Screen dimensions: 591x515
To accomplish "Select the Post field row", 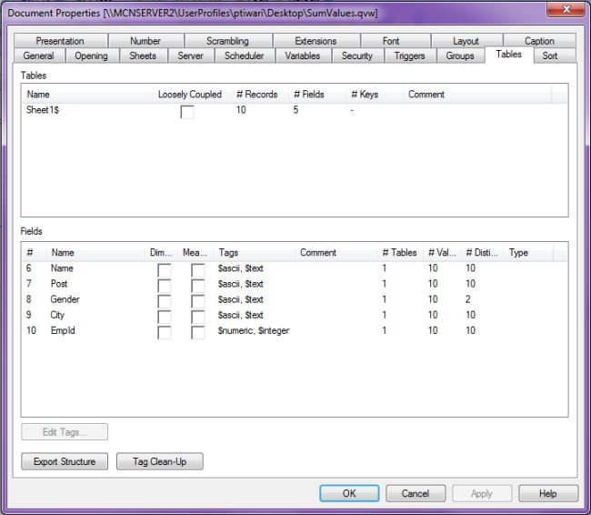I will click(x=294, y=284).
